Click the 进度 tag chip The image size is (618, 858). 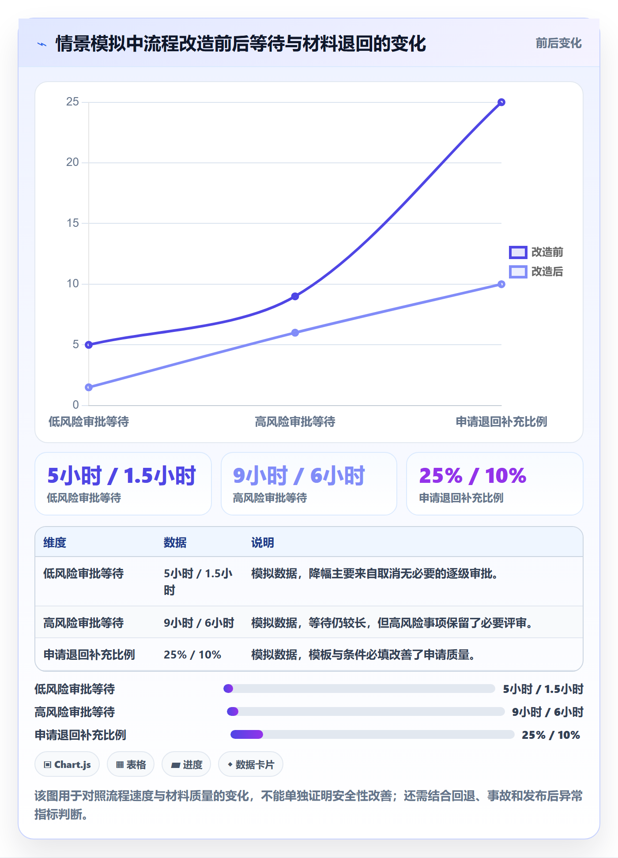pyautogui.click(x=186, y=764)
